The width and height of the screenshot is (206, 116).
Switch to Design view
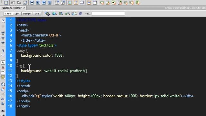coord(27,14)
